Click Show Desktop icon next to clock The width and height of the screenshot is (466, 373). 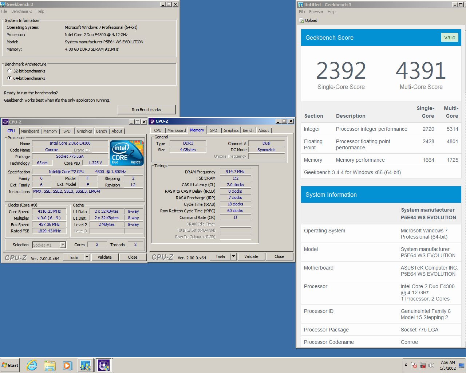click(462, 365)
